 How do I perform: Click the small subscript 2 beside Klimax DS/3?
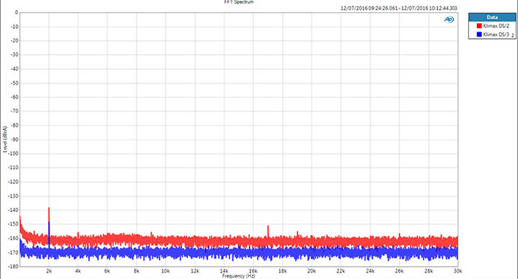(512, 35)
